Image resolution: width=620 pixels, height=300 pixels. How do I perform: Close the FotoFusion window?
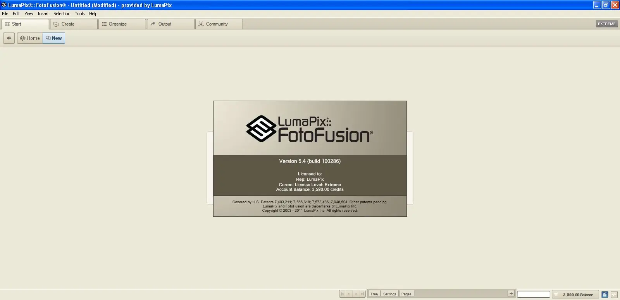coord(615,5)
